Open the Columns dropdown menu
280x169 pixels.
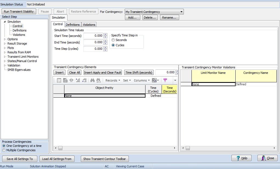pyautogui.click(x=142, y=80)
